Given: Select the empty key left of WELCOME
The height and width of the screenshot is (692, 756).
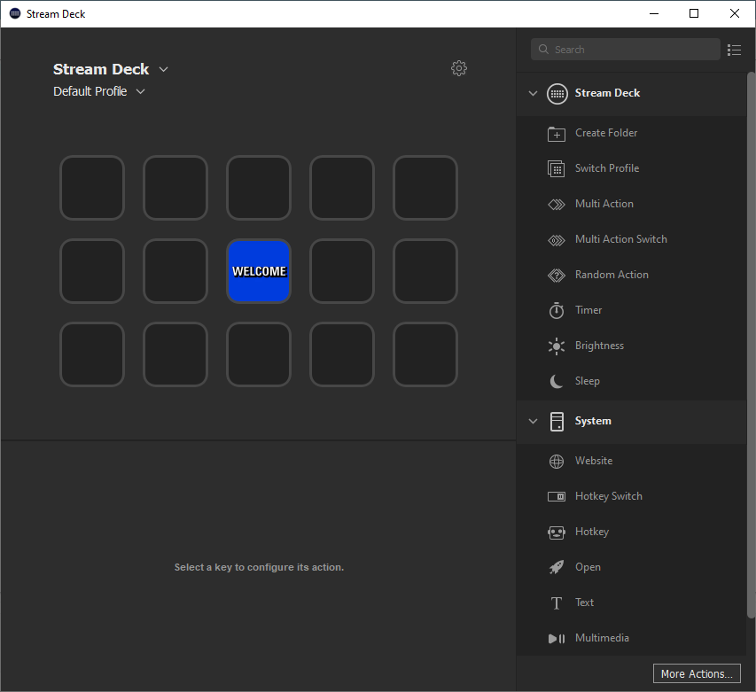Looking at the screenshot, I should (175, 271).
